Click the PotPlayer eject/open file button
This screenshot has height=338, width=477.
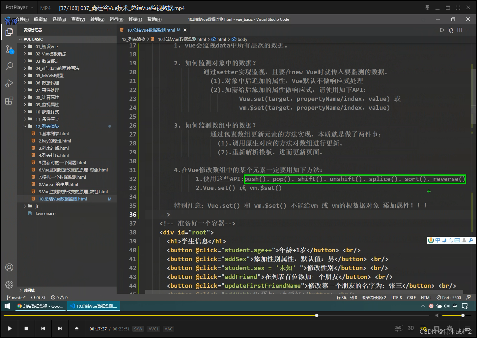[76, 328]
